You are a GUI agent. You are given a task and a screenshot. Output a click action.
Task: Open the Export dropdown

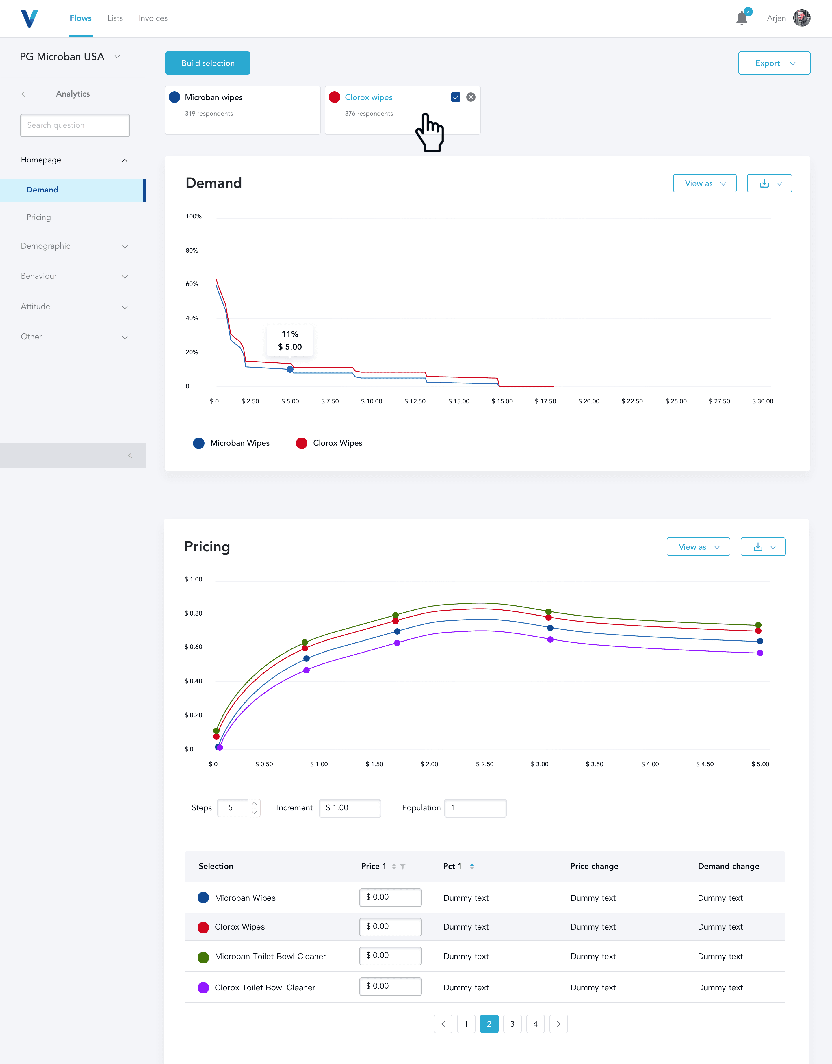(774, 63)
